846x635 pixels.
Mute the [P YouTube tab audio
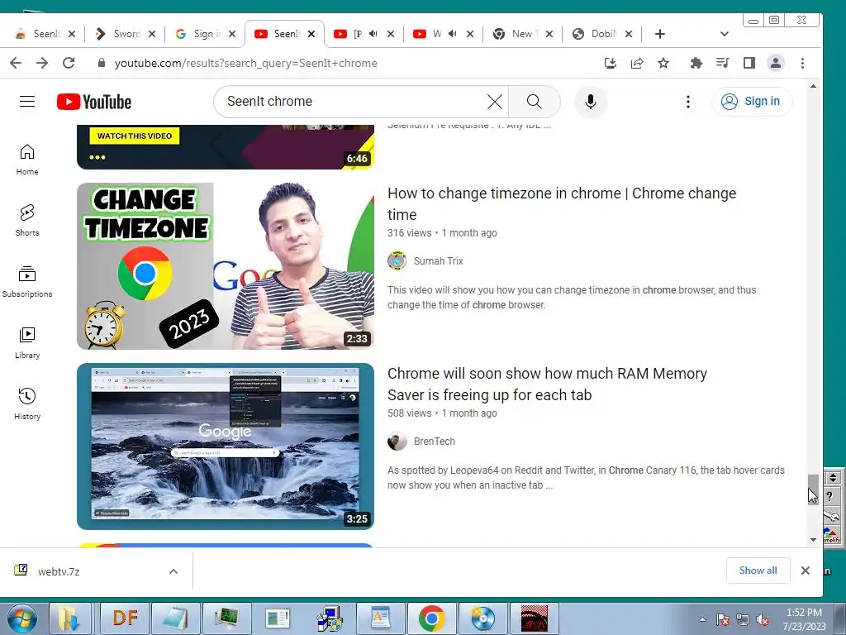pyautogui.click(x=373, y=34)
